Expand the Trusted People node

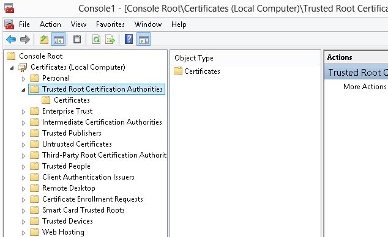pyautogui.click(x=23, y=167)
